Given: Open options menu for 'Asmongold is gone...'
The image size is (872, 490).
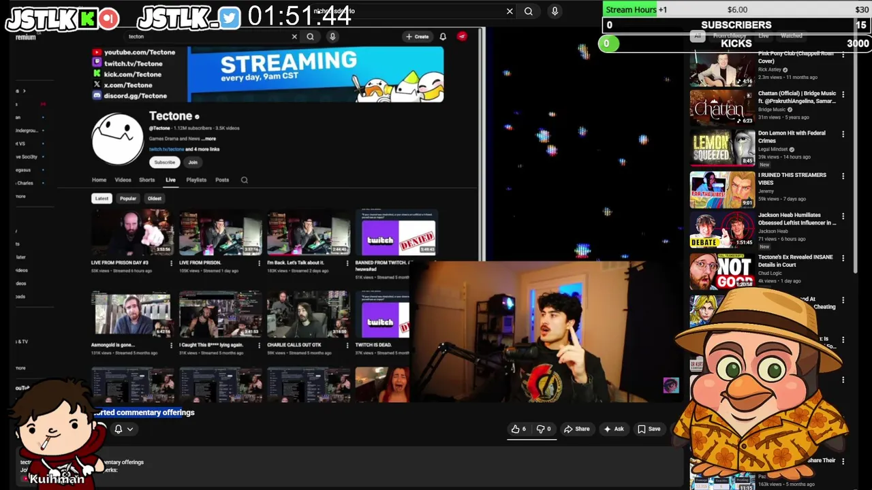Looking at the screenshot, I should (172, 346).
